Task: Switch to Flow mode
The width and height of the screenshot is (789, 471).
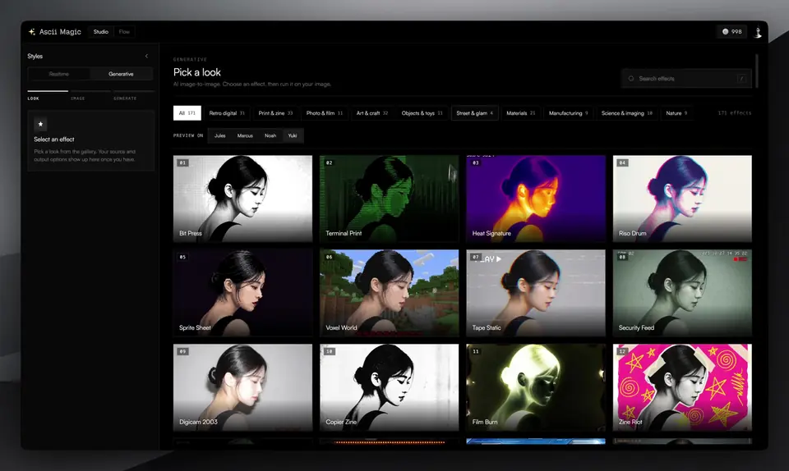Action: coord(124,32)
